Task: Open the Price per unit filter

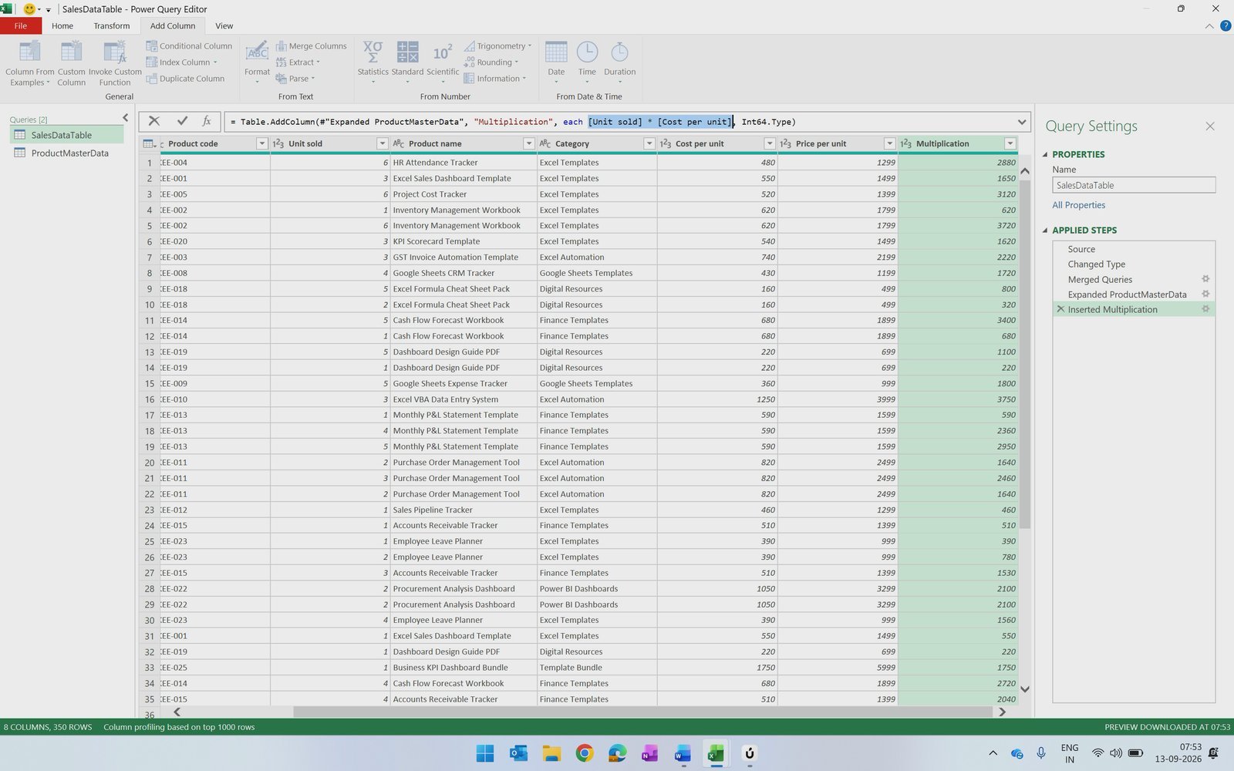Action: tap(889, 144)
